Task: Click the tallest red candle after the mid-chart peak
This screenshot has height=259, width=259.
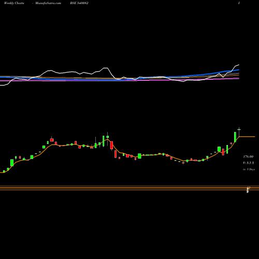Action: click(111, 146)
